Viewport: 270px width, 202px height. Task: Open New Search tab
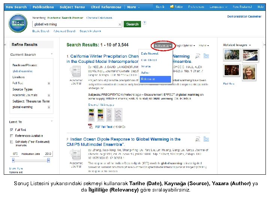tap(16, 7)
